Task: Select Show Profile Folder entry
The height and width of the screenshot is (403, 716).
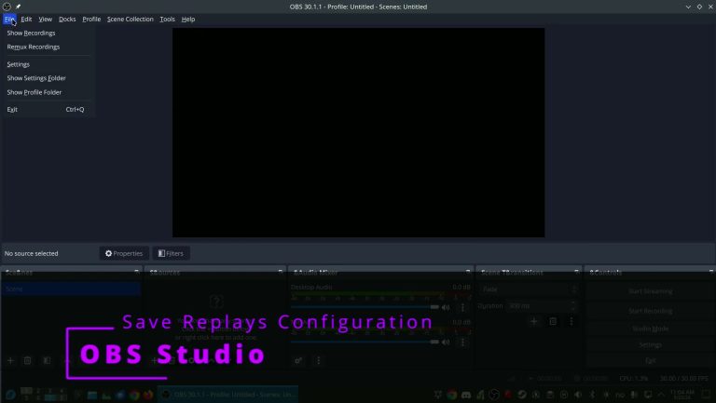Action: (48, 92)
